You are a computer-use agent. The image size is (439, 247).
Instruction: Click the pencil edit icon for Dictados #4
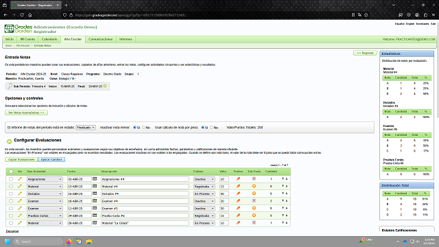tap(20, 193)
